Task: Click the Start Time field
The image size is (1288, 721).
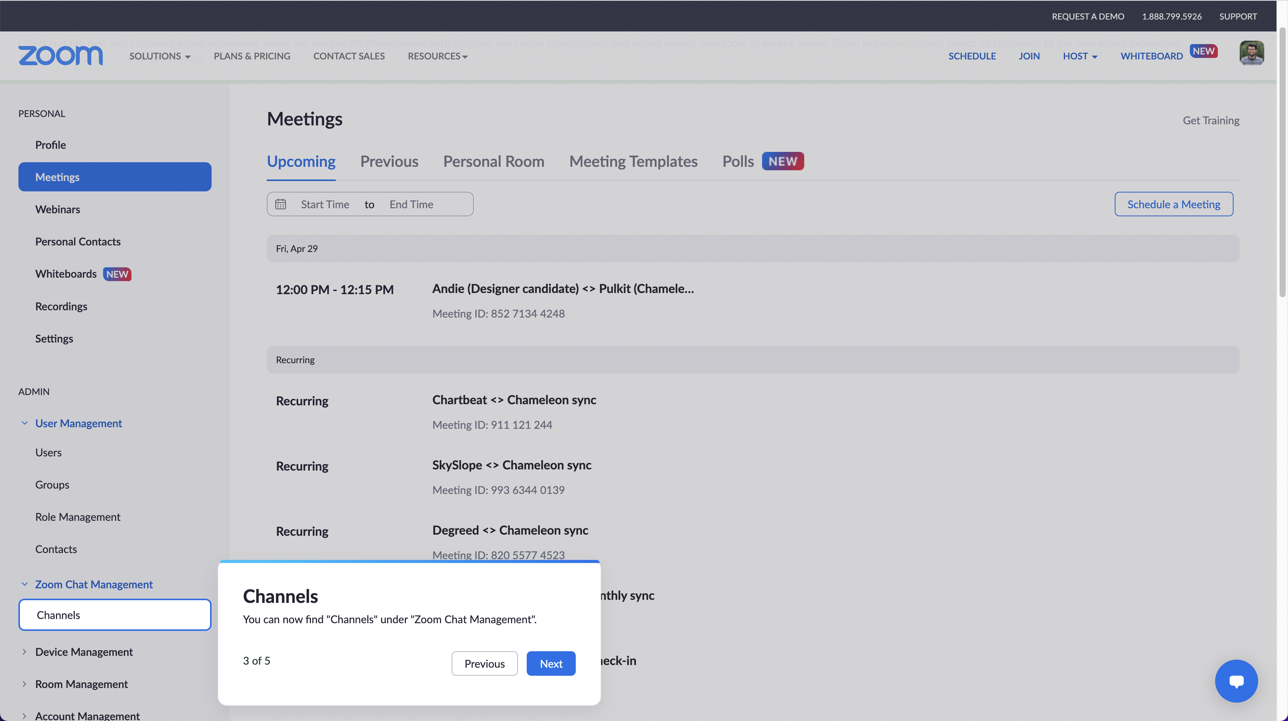Action: tap(325, 204)
